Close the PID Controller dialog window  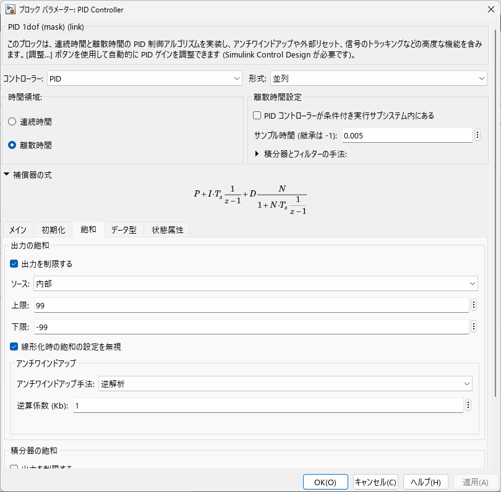(x=491, y=9)
